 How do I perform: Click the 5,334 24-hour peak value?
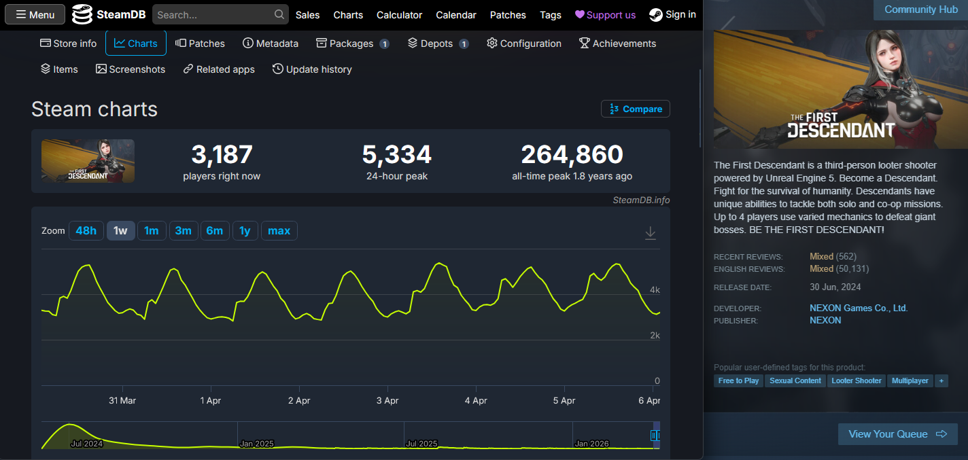tap(397, 155)
